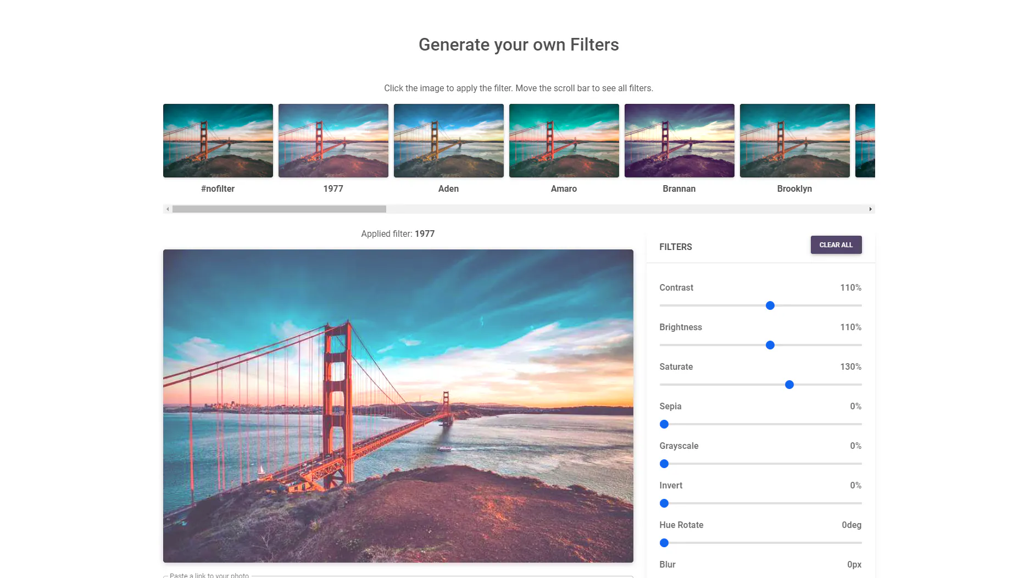Image resolution: width=1035 pixels, height=578 pixels.
Task: Click the left arrow of the filter scrollbar
Action: click(168, 209)
